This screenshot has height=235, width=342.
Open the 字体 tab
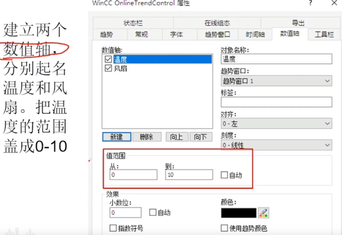(176, 34)
